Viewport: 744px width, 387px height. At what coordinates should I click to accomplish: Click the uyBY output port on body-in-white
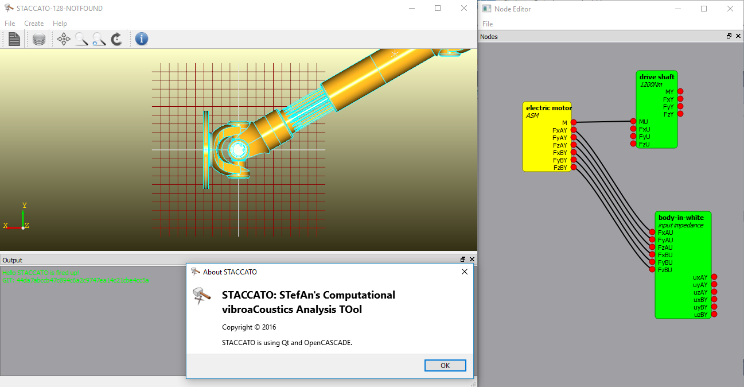pos(714,307)
